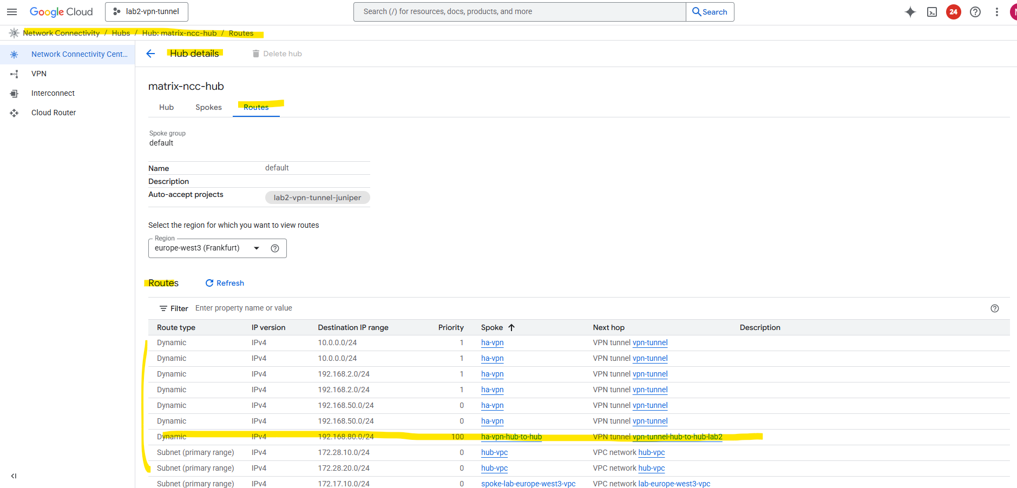The width and height of the screenshot is (1017, 488).
Task: Open notifications badge showing 24
Action: (953, 12)
